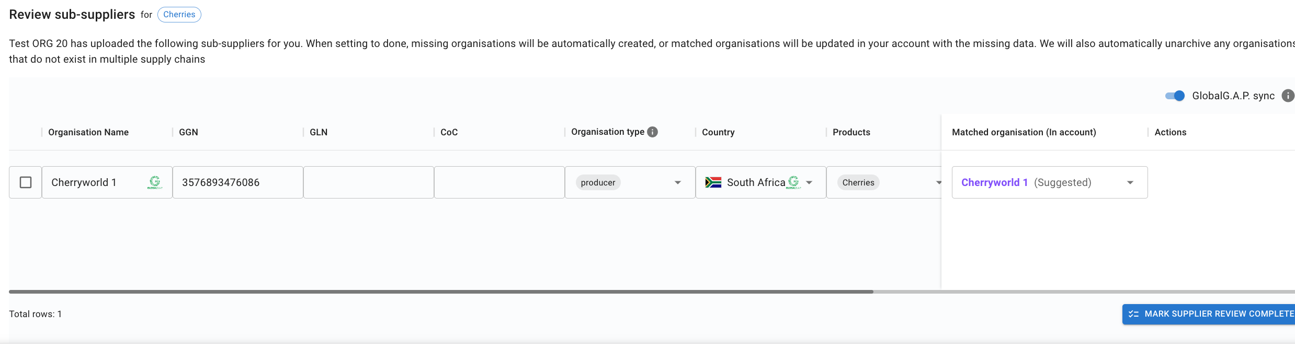Click the Organisation Name column header
1295x349 pixels.
coord(88,132)
